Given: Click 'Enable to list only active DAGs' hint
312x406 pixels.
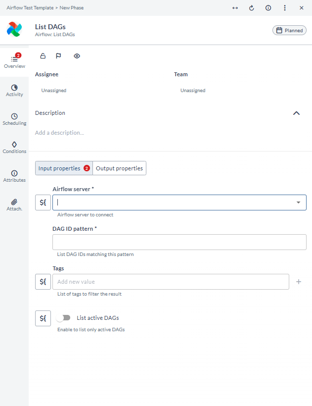Looking at the screenshot, I should (91, 330).
